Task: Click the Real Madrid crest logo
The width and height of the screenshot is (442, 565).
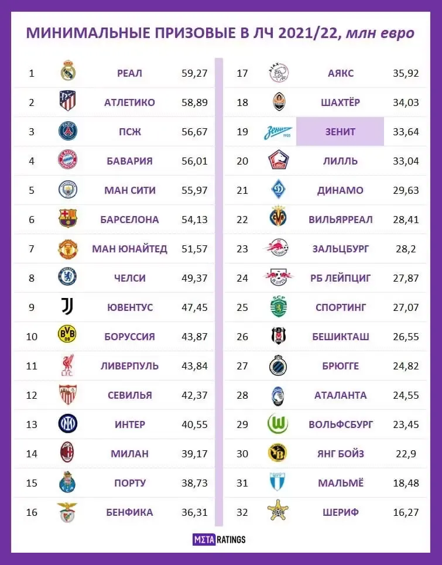Action: pos(68,73)
